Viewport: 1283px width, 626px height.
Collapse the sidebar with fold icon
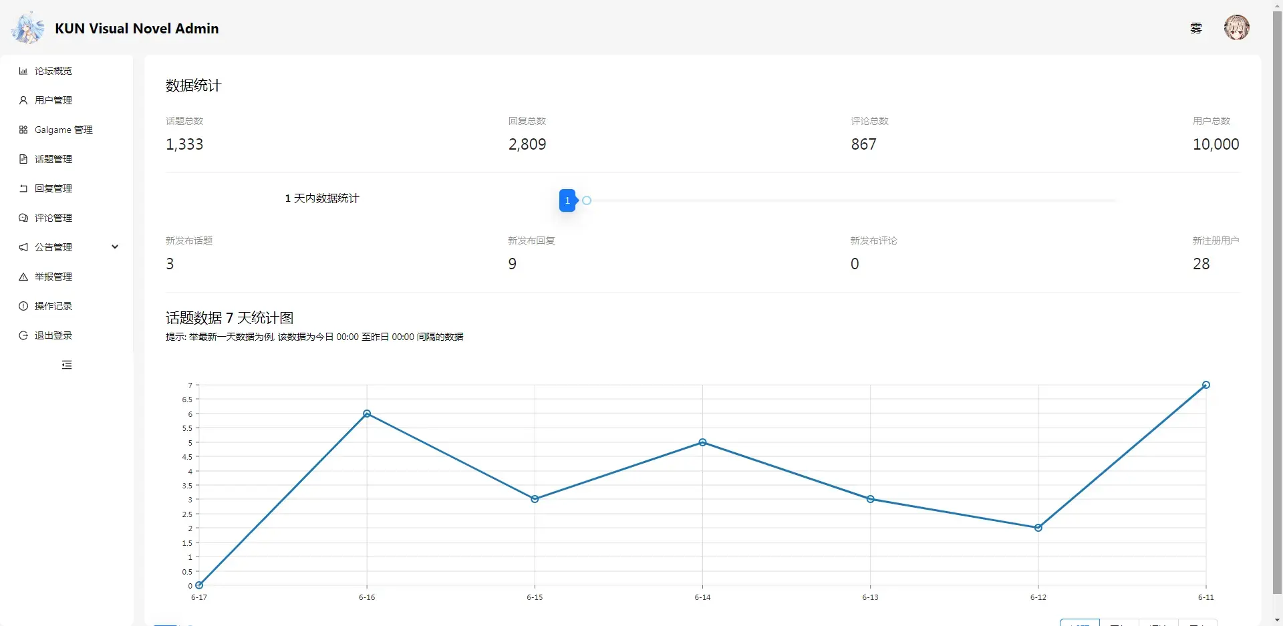(x=67, y=365)
